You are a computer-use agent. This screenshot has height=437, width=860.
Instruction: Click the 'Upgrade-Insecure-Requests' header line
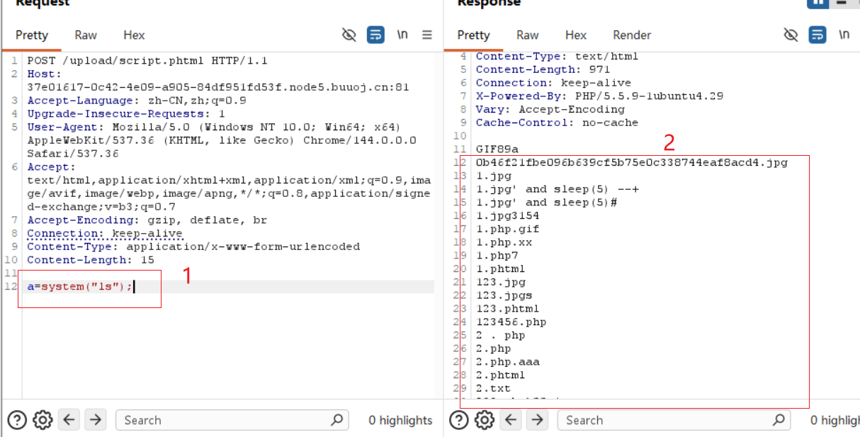tap(126, 114)
